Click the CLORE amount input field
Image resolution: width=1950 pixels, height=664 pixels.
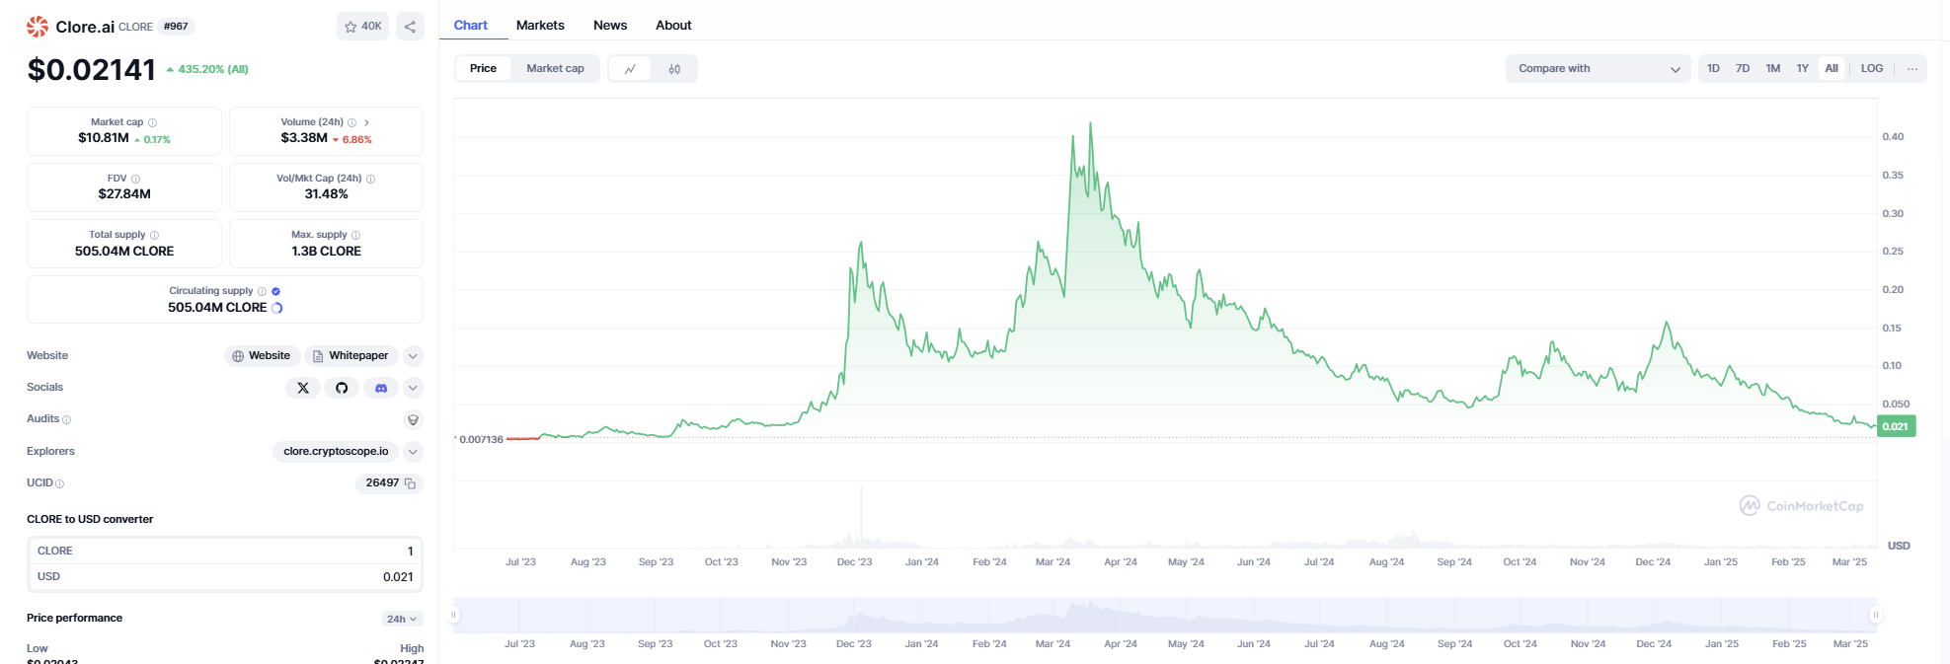pyautogui.click(x=225, y=552)
